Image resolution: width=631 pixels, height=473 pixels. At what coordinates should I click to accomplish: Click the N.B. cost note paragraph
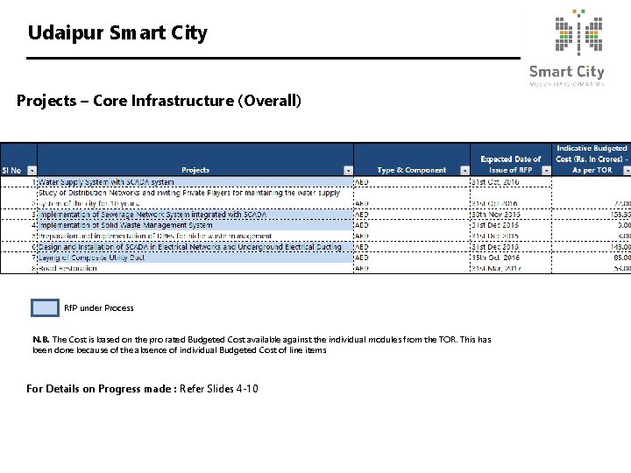[261, 345]
